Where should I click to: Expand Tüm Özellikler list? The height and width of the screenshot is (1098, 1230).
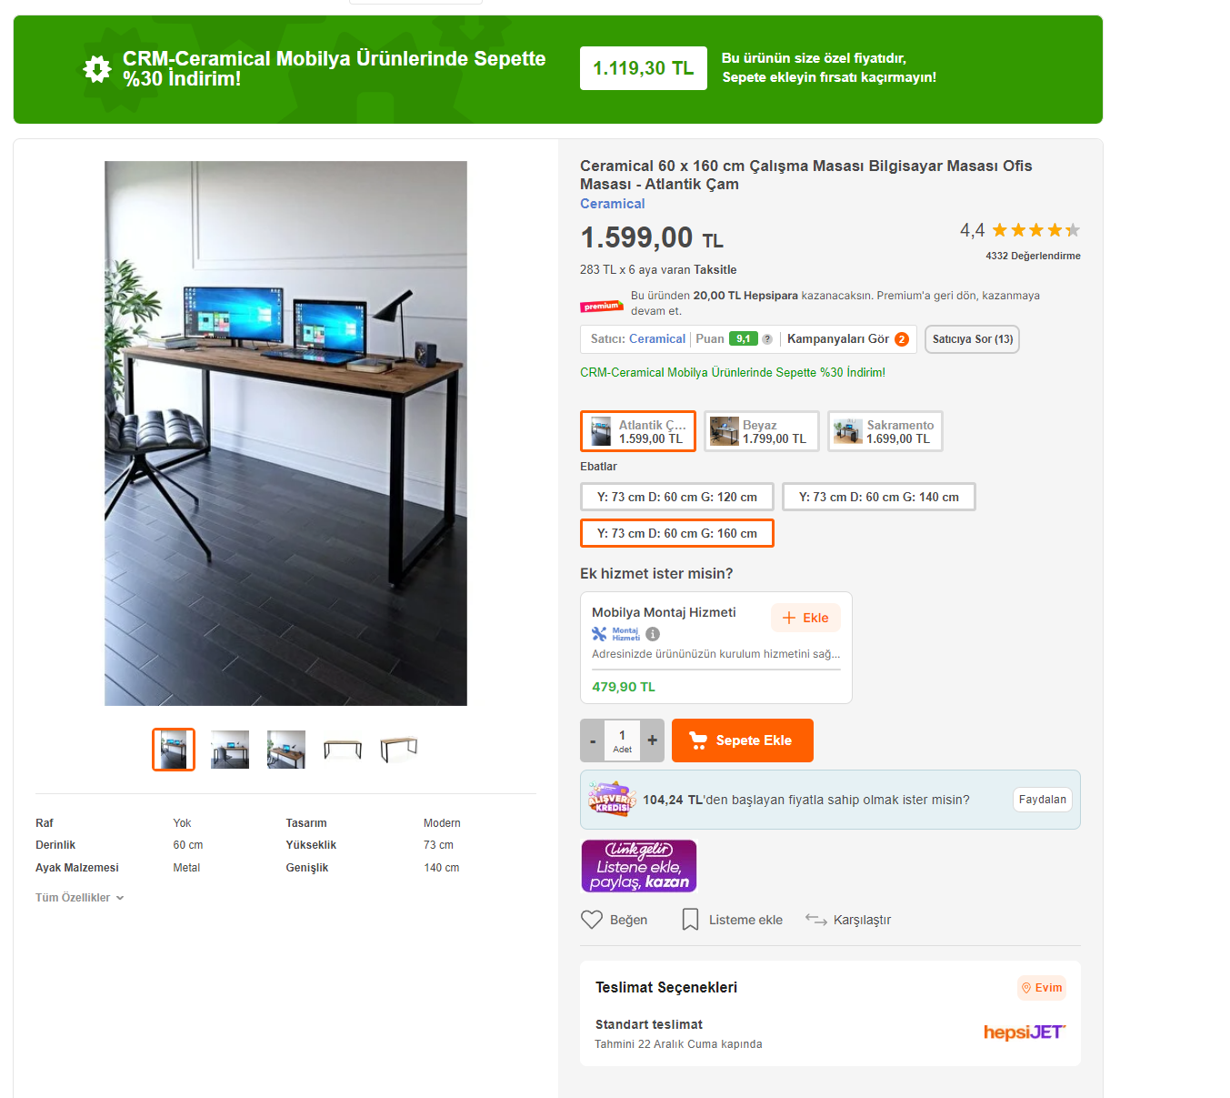click(80, 898)
